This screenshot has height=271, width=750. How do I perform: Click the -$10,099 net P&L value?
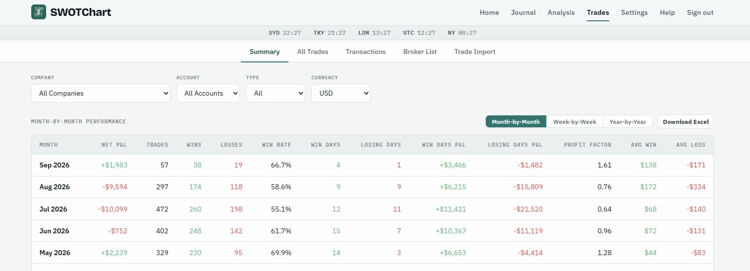[113, 209]
